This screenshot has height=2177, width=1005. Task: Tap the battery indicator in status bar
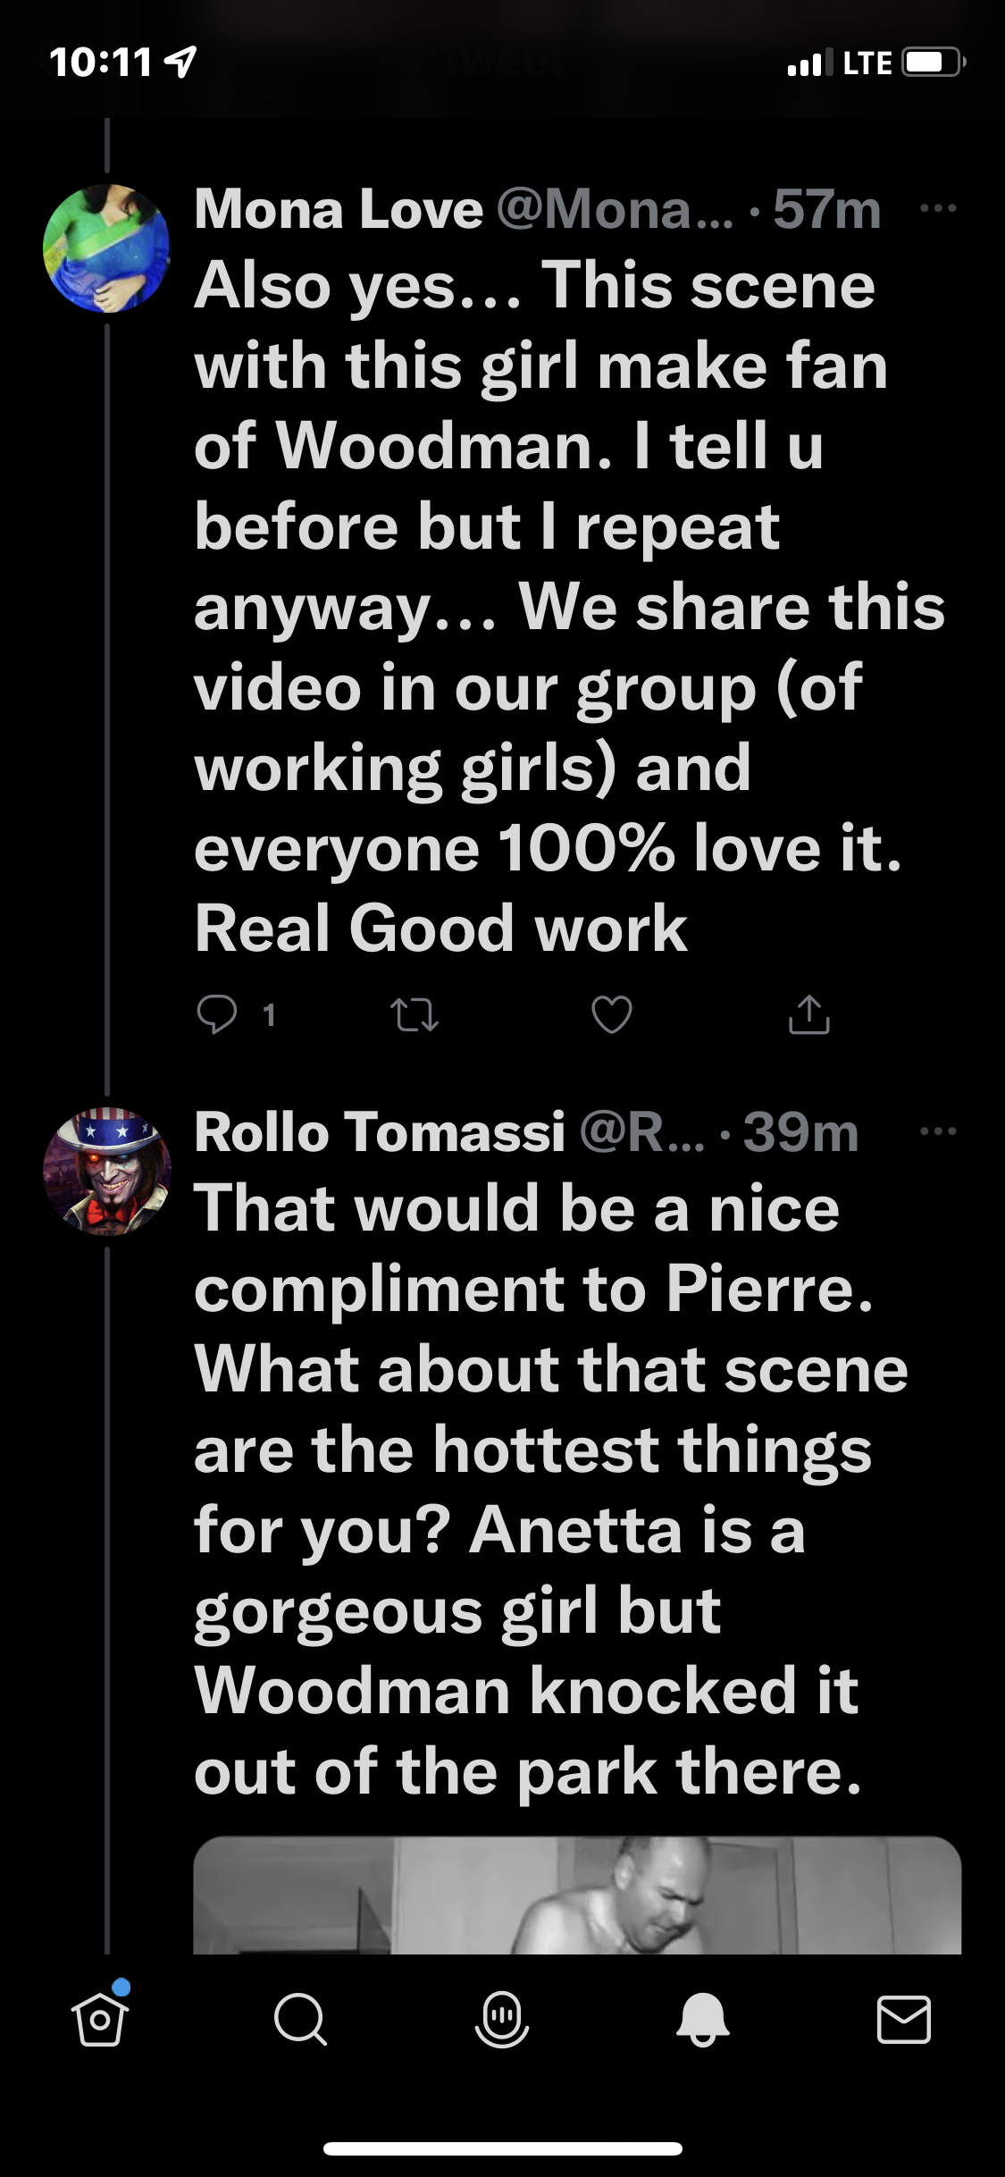click(x=932, y=63)
